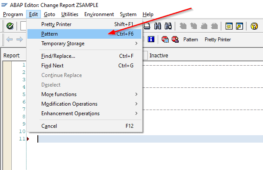Click the SAP window menu icon in title bar
The height and width of the screenshot is (170, 263).
coord(4,5)
